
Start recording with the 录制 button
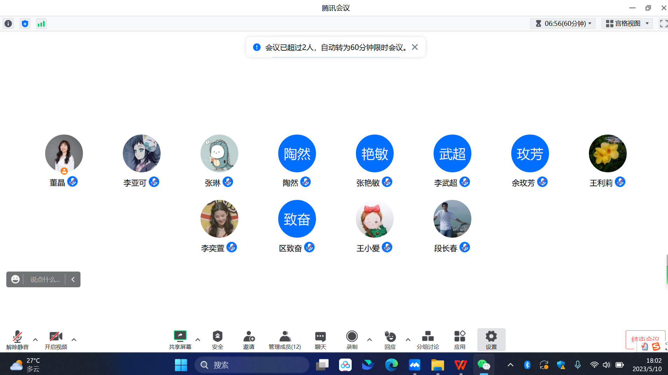pyautogui.click(x=352, y=340)
